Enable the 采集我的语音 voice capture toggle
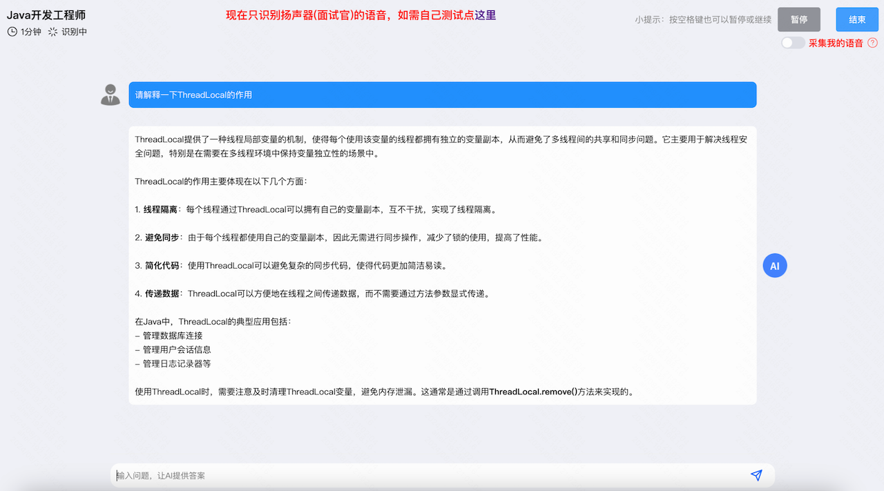The image size is (884, 491). (792, 42)
